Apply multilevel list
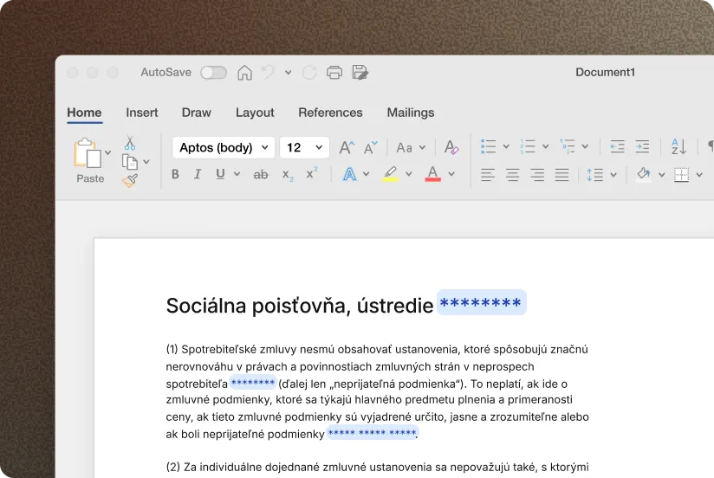 tap(567, 146)
